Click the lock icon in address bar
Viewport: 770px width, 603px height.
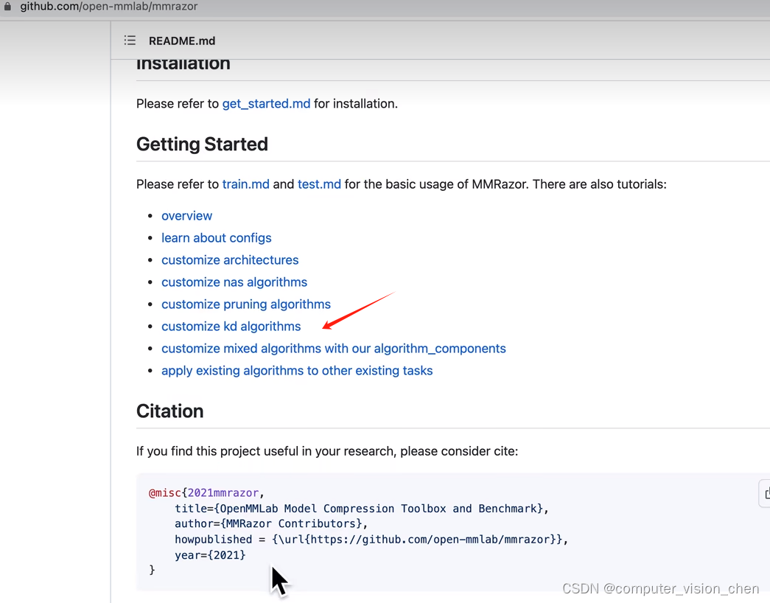click(7, 7)
